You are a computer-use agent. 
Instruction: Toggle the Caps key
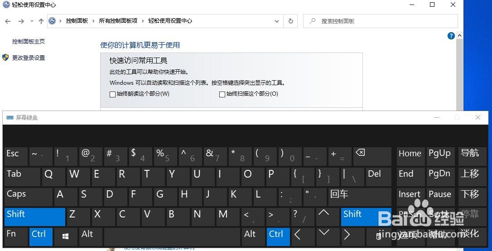coord(29,197)
